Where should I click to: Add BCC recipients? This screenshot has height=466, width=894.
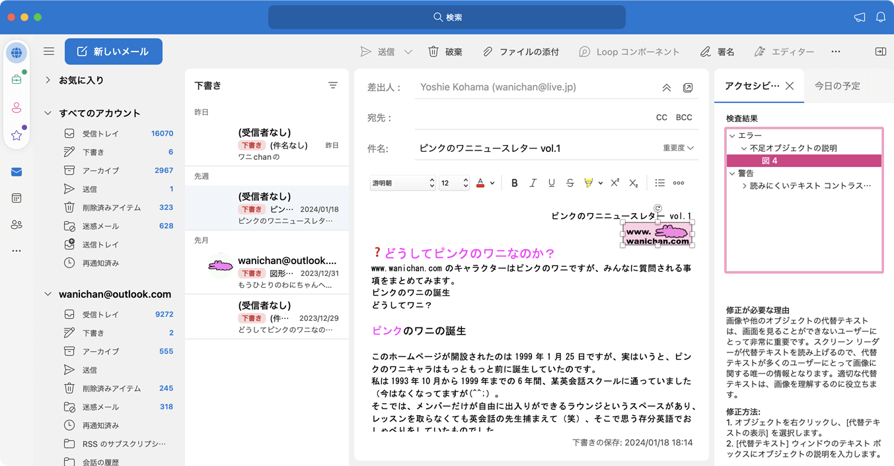pyautogui.click(x=684, y=117)
